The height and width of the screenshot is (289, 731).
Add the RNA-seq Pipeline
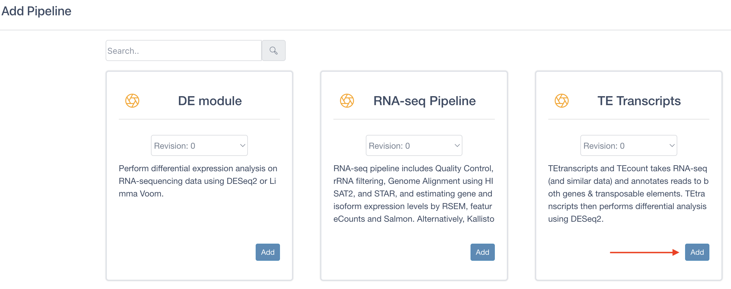click(483, 252)
